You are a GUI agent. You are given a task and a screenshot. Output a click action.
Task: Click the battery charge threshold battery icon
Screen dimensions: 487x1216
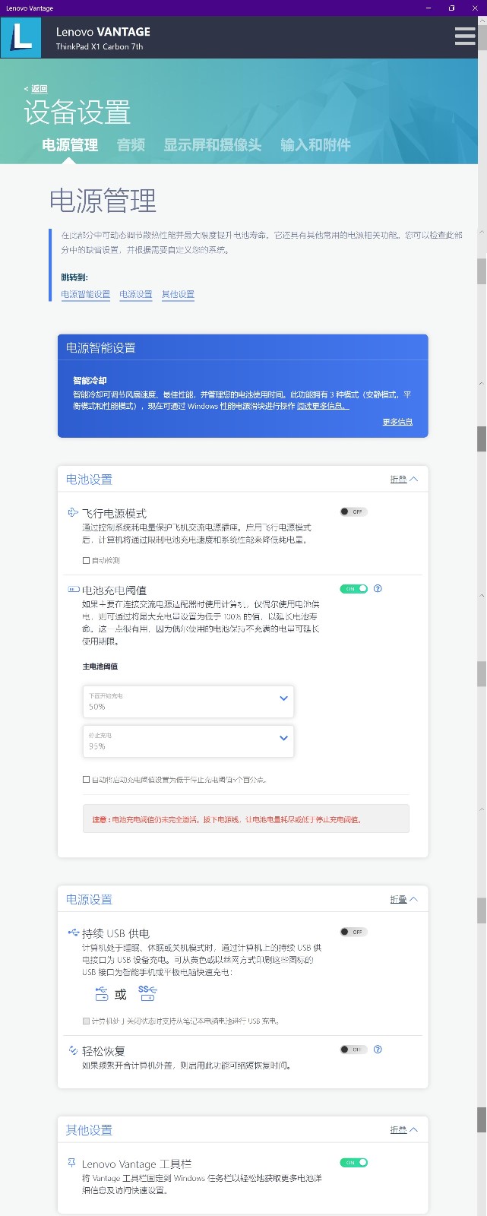[74, 589]
